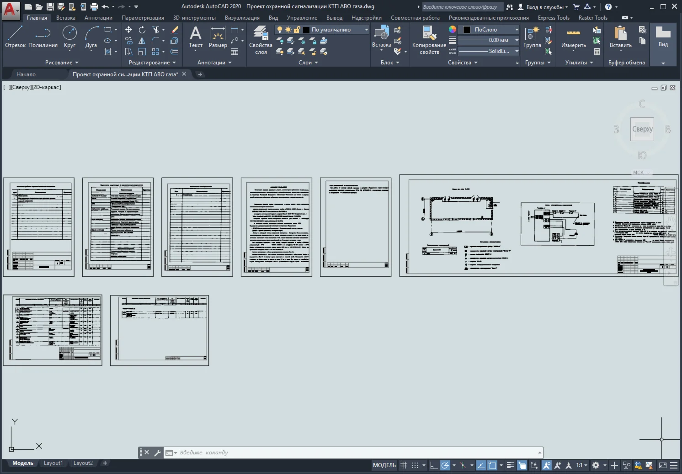The image size is (682, 474).
Task: Toggle object snap tracking in status bar
Action: 481,465
